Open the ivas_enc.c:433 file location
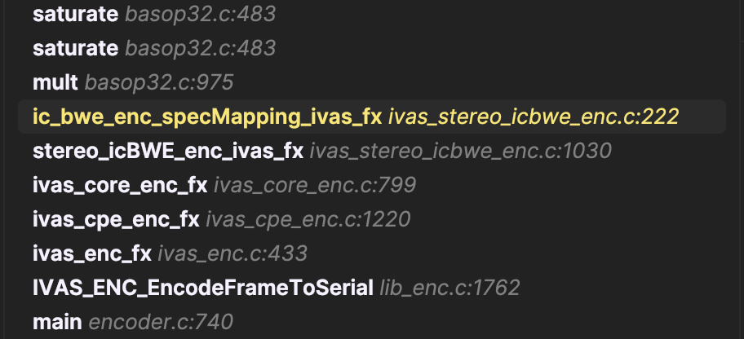The image size is (744, 339). [x=232, y=253]
